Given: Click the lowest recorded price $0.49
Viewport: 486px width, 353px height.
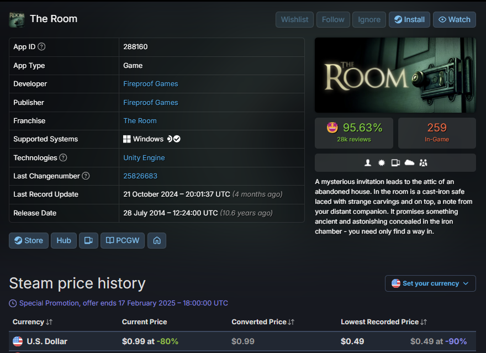Looking at the screenshot, I should tap(352, 341).
